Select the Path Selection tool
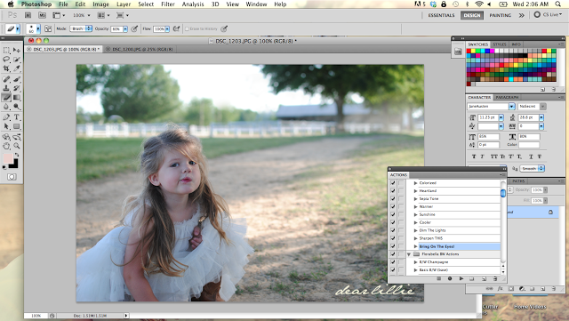The height and width of the screenshot is (321, 569). tap(6, 126)
